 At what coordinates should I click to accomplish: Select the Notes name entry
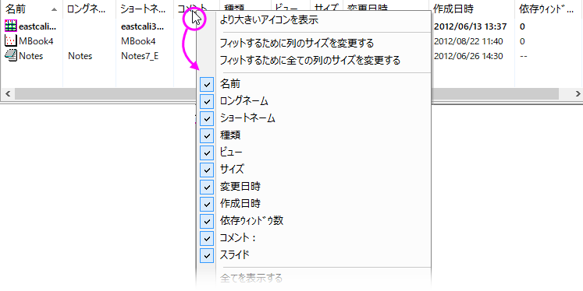point(31,56)
